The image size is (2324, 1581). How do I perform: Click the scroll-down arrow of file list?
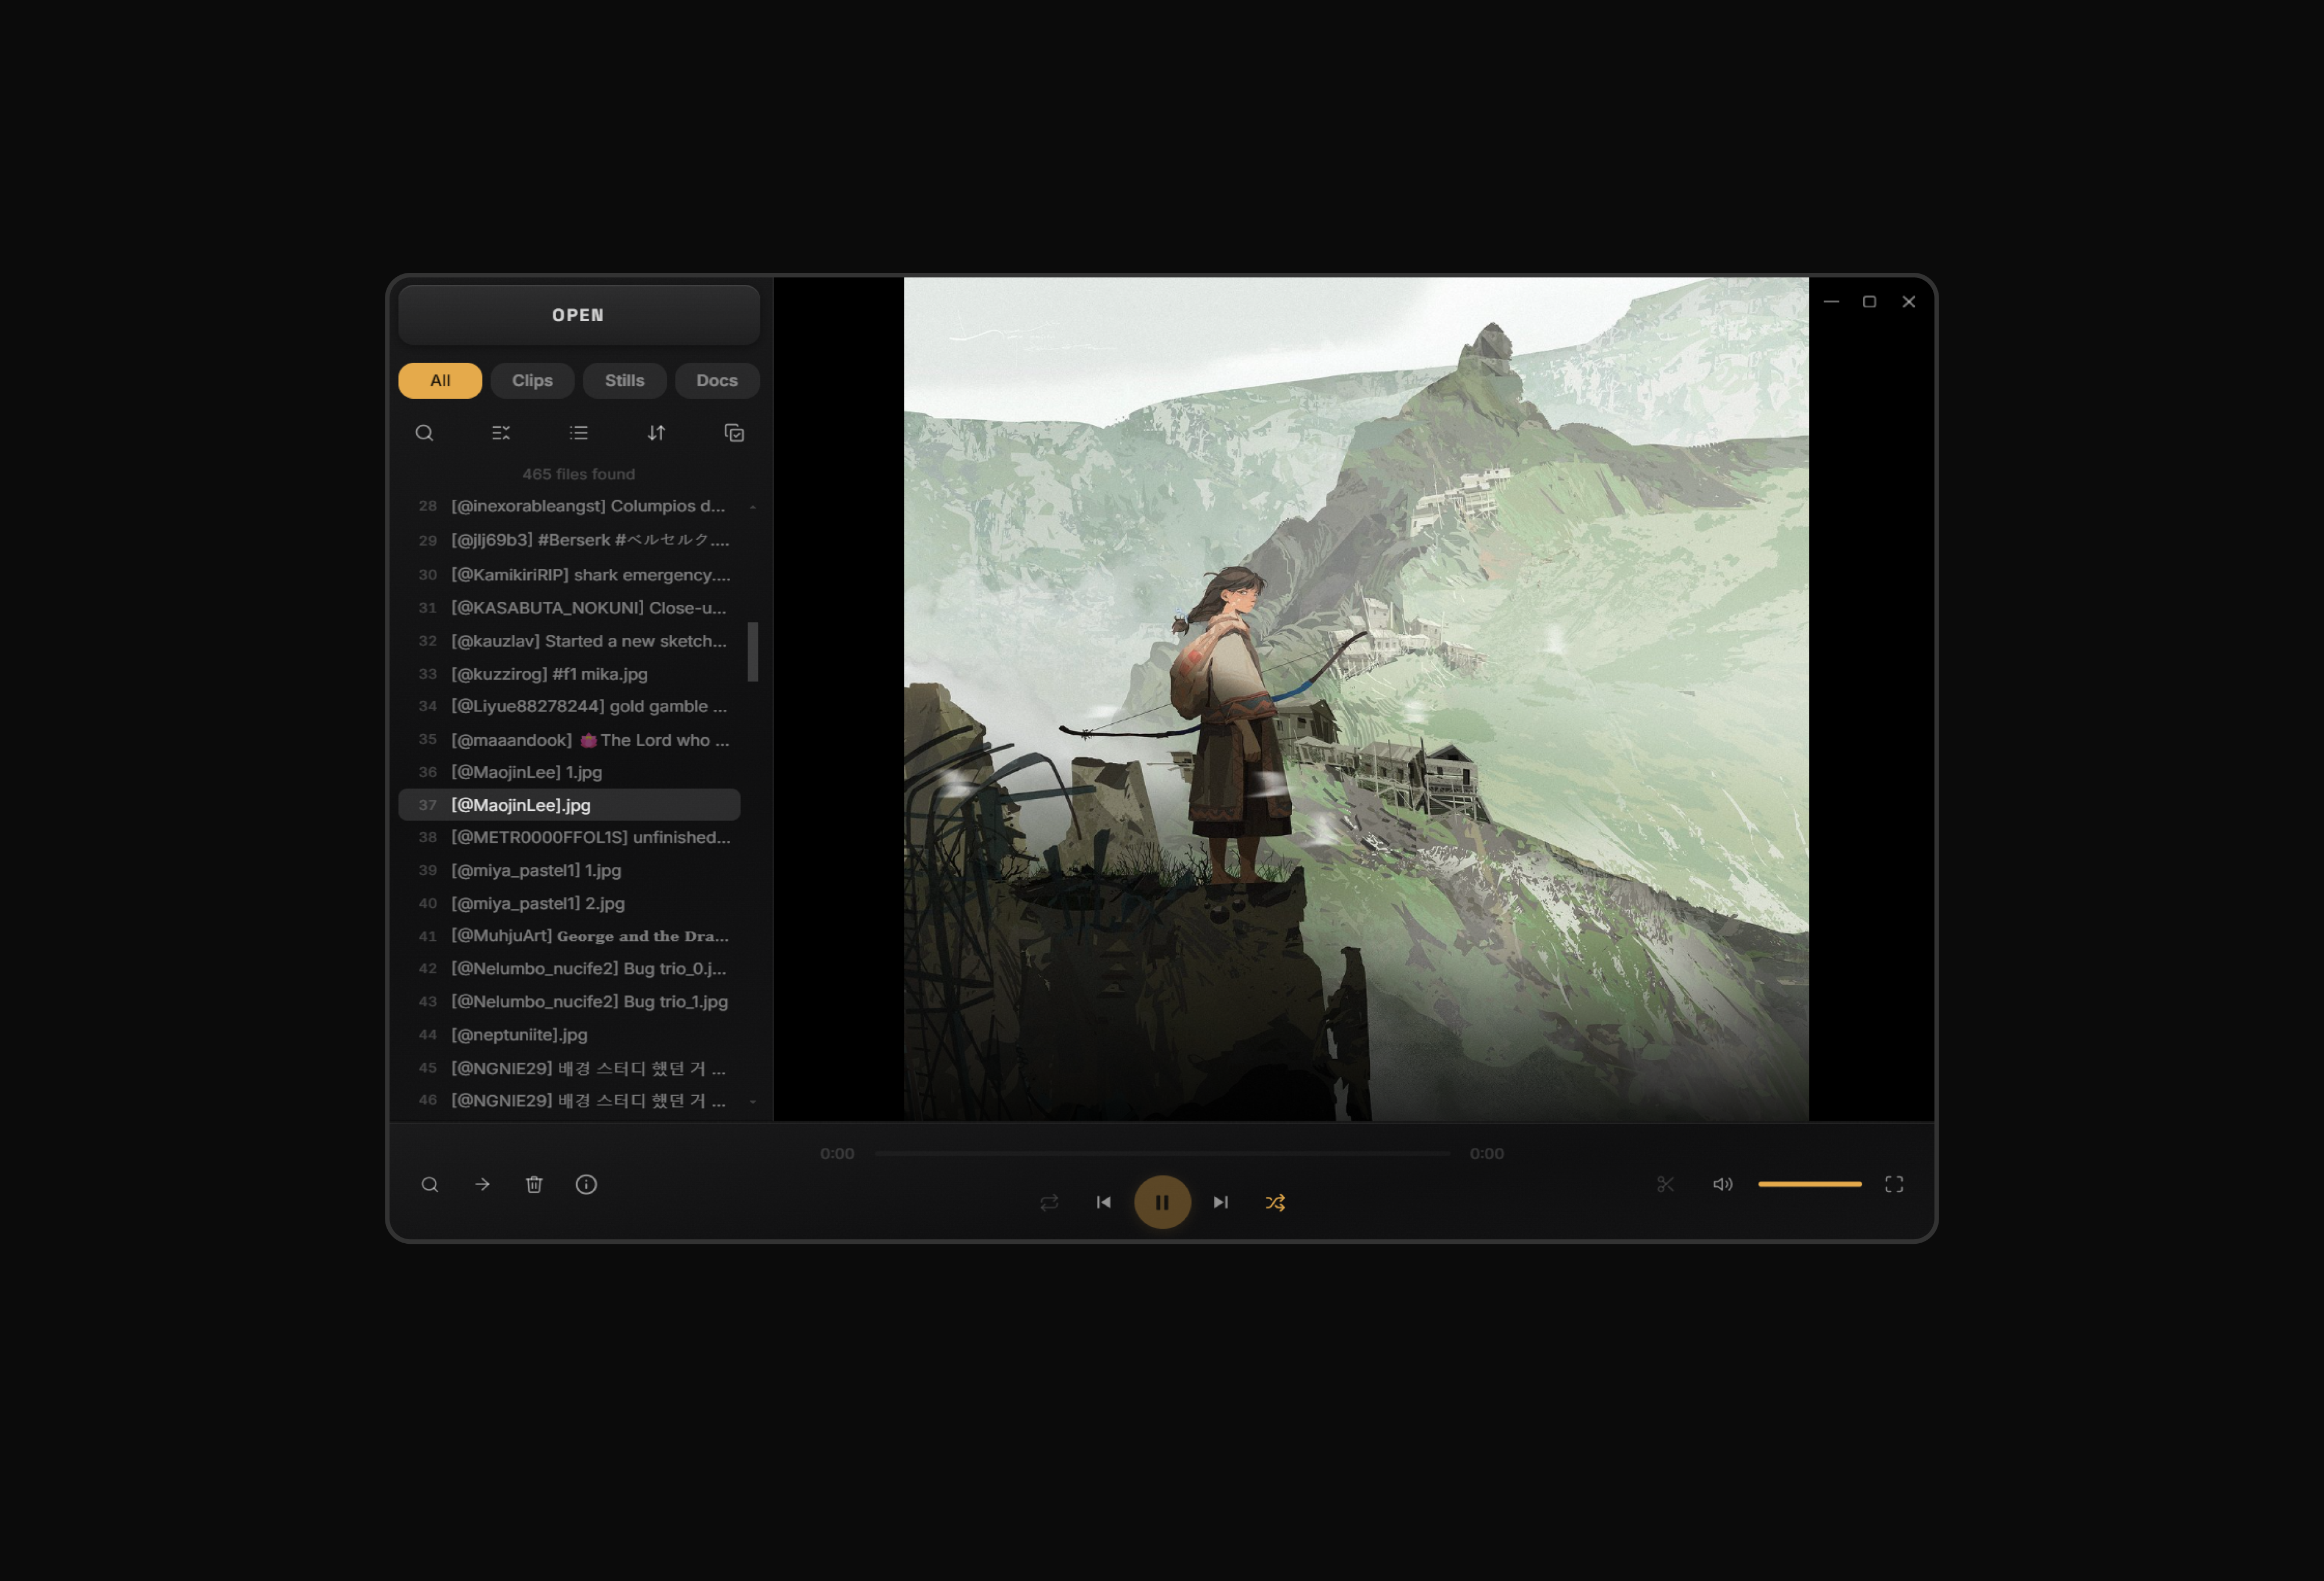753,1101
